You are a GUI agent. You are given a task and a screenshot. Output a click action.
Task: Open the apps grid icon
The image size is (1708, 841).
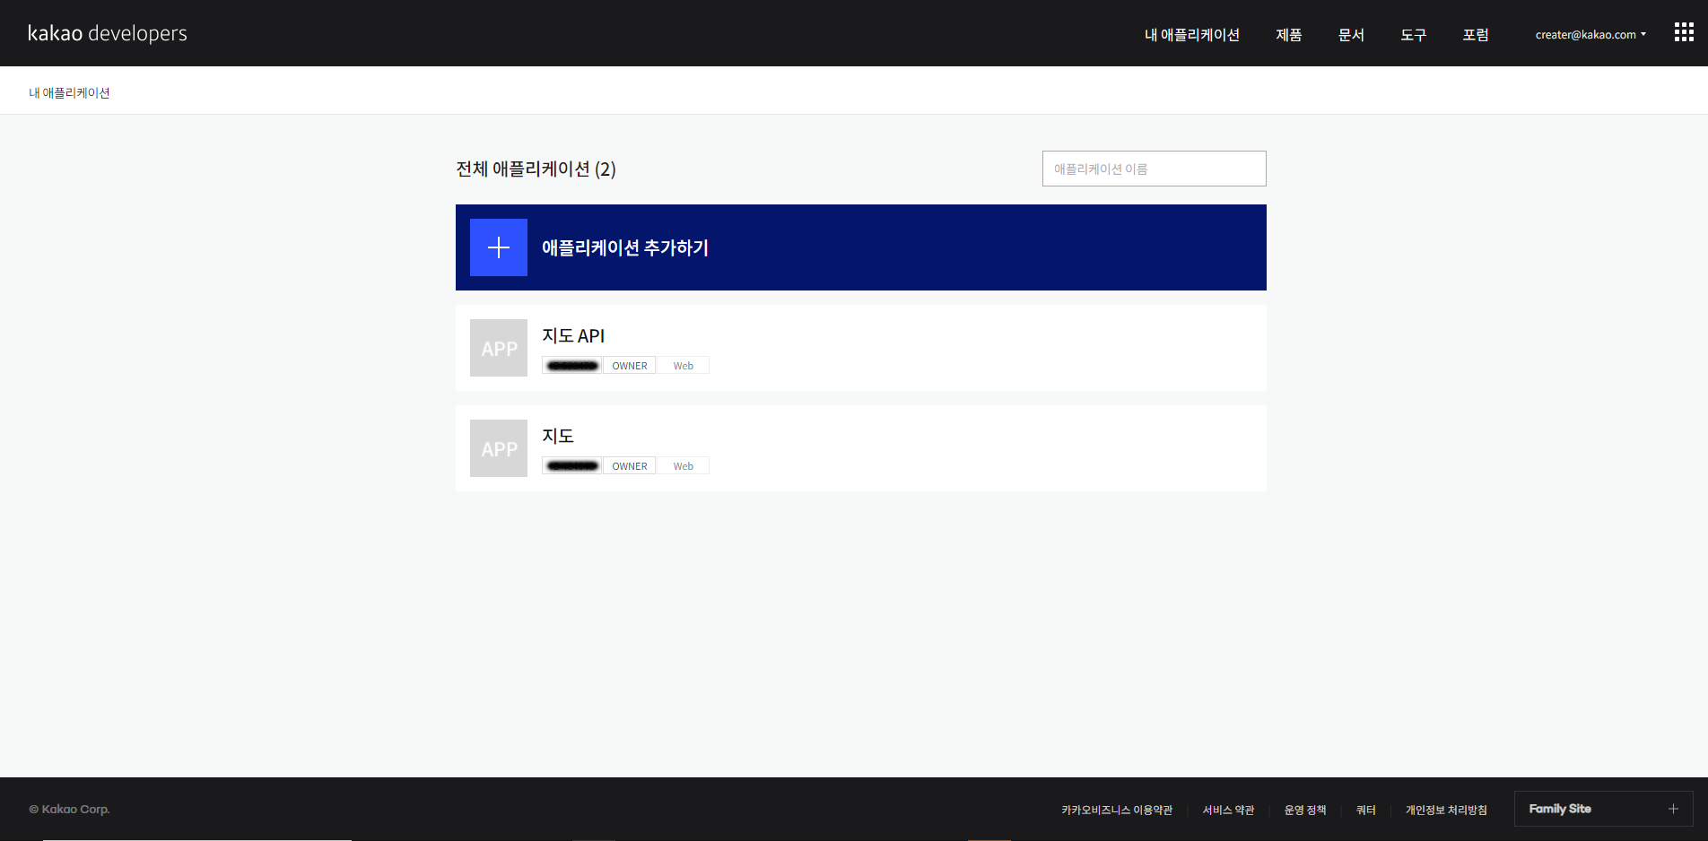[x=1684, y=33]
